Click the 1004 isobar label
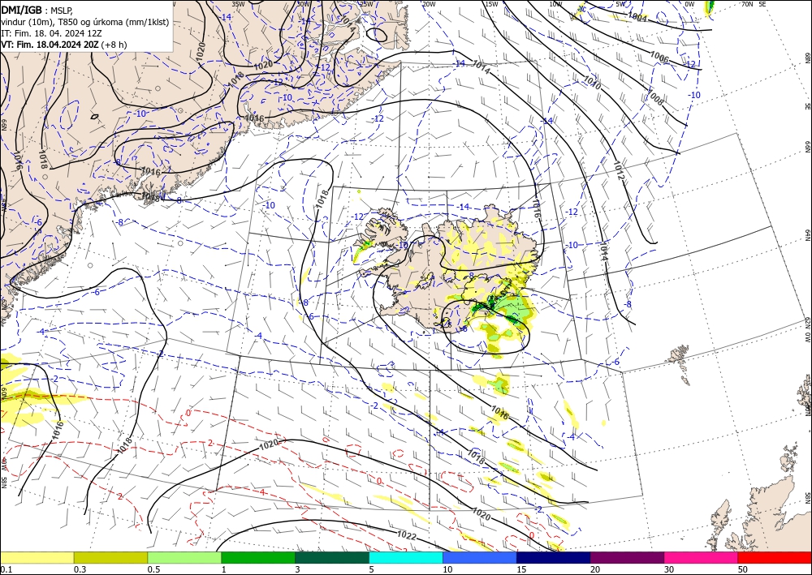This screenshot has height=575, width=812. tap(637, 16)
